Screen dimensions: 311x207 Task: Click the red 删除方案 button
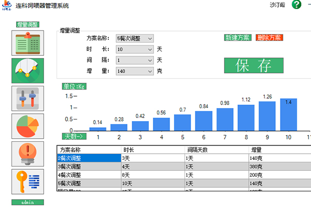coord(270,38)
